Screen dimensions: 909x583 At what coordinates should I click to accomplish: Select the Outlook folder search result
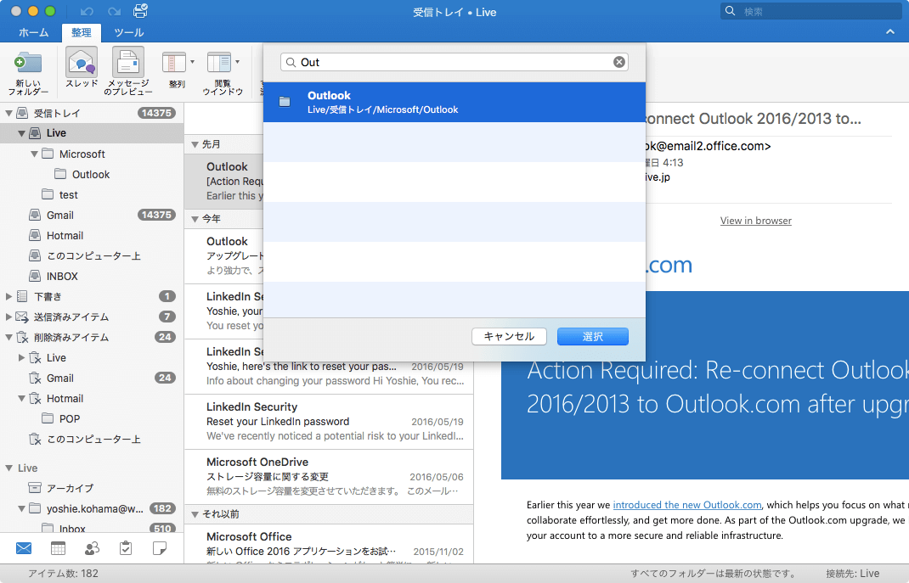pos(454,102)
